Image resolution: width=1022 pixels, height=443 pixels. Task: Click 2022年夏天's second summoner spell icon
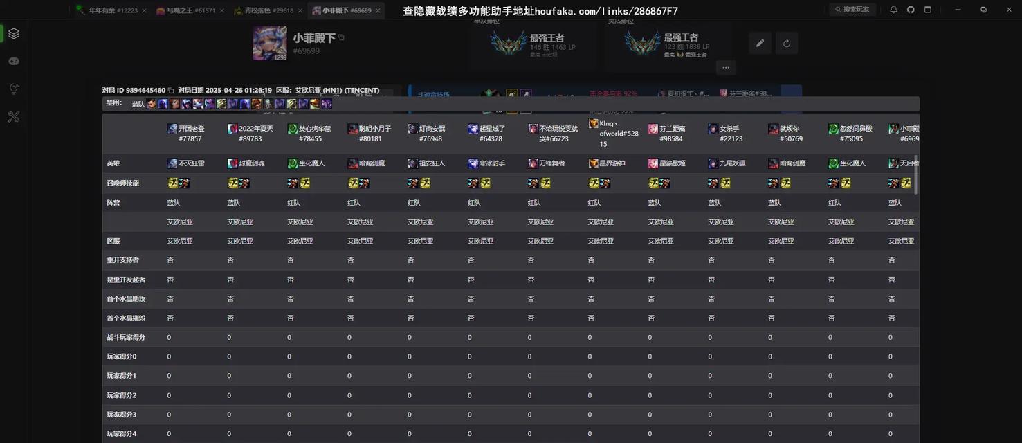[x=244, y=183]
